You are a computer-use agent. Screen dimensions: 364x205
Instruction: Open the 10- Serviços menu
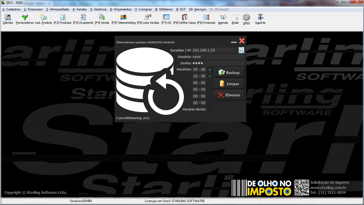point(198,9)
